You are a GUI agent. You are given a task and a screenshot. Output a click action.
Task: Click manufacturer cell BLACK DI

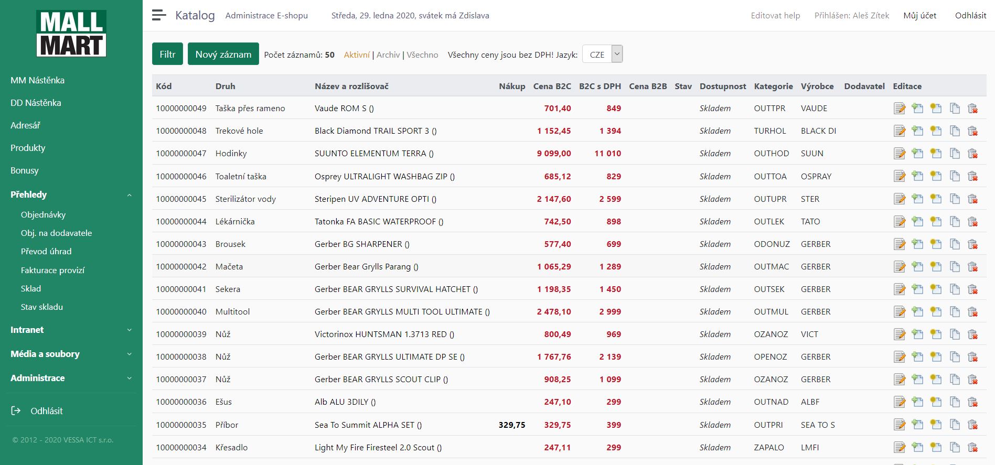818,131
